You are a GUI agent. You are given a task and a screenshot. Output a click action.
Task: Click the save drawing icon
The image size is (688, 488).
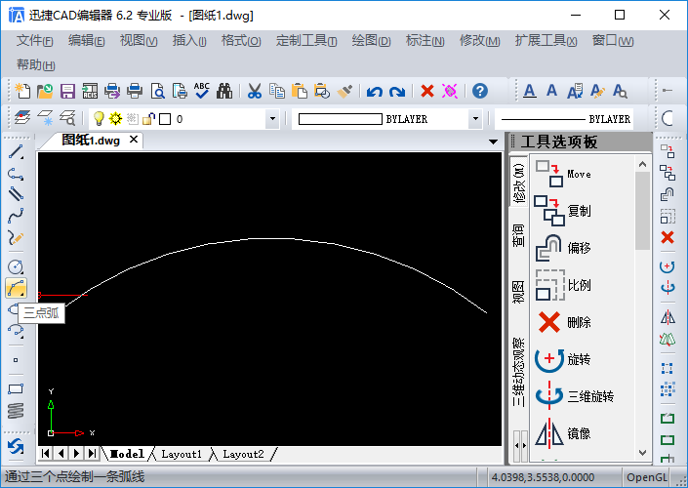pyautogui.click(x=67, y=92)
